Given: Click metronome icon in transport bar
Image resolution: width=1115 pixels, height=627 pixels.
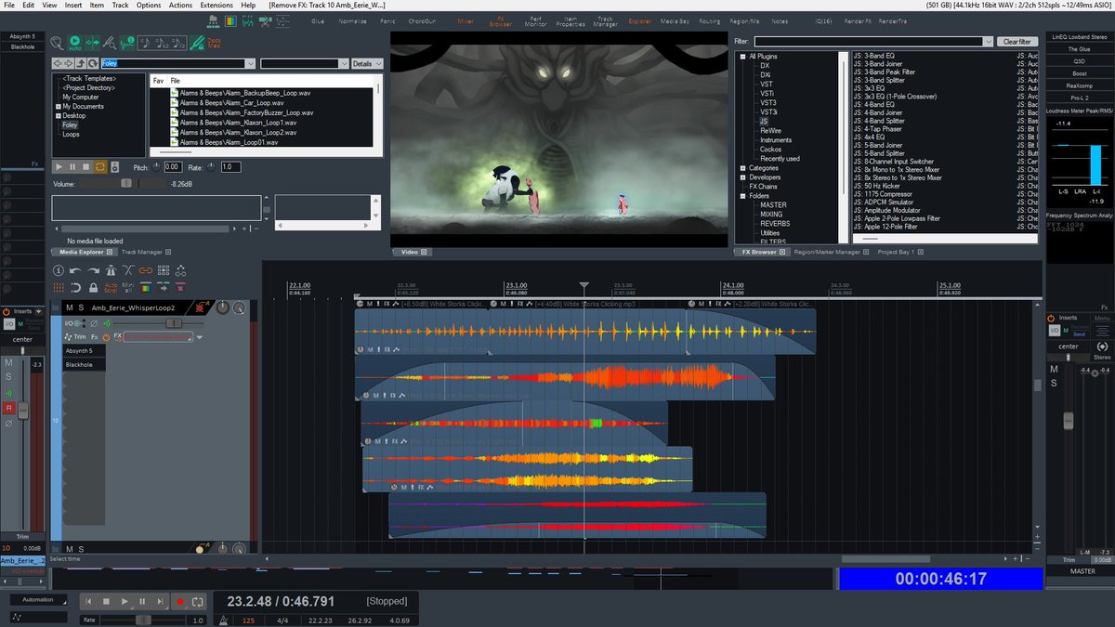Looking at the screenshot, I should [x=224, y=620].
